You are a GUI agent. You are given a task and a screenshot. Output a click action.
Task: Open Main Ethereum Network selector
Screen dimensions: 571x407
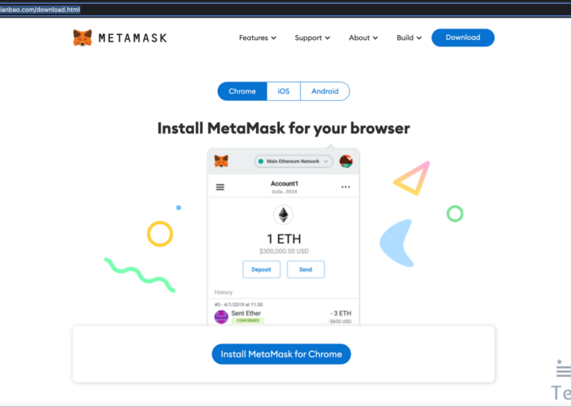click(294, 161)
